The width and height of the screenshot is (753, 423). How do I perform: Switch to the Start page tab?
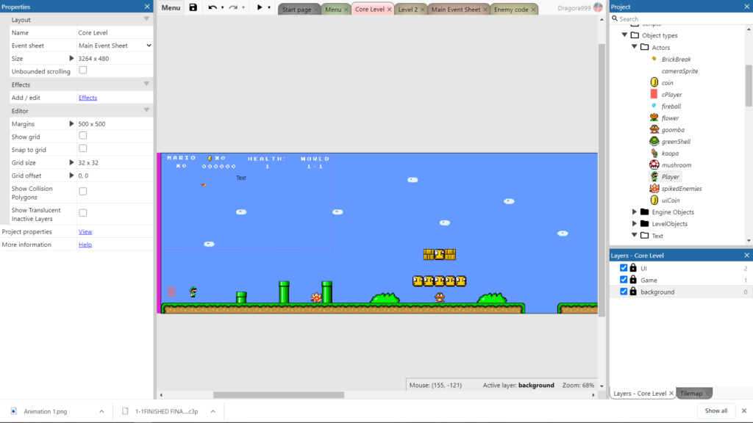296,10
